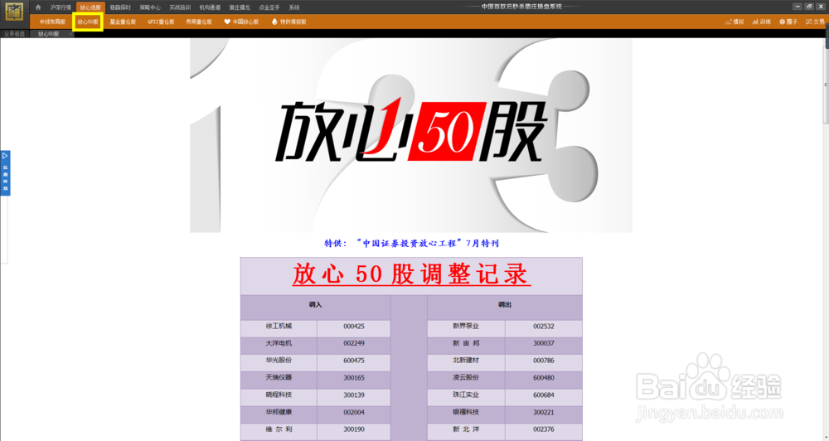Click the 新宙邦 cell
This screenshot has height=441, width=829.
pos(466,344)
